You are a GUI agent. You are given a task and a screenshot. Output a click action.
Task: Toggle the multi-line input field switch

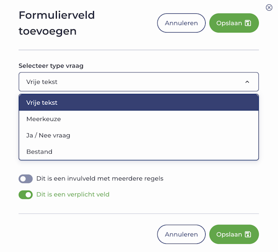[x=26, y=179]
